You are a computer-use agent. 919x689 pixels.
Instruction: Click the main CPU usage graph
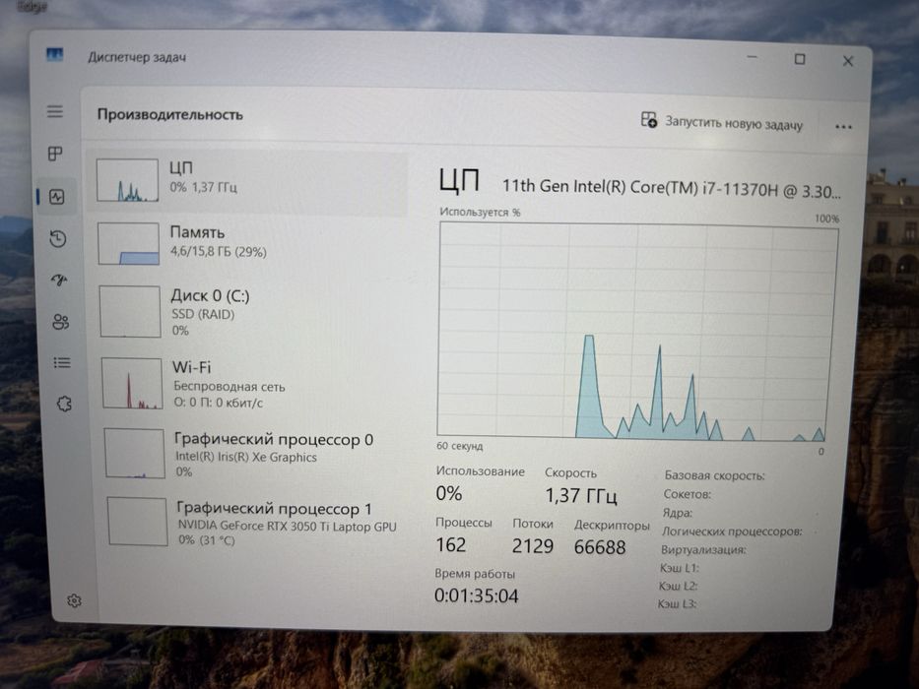tap(636, 331)
